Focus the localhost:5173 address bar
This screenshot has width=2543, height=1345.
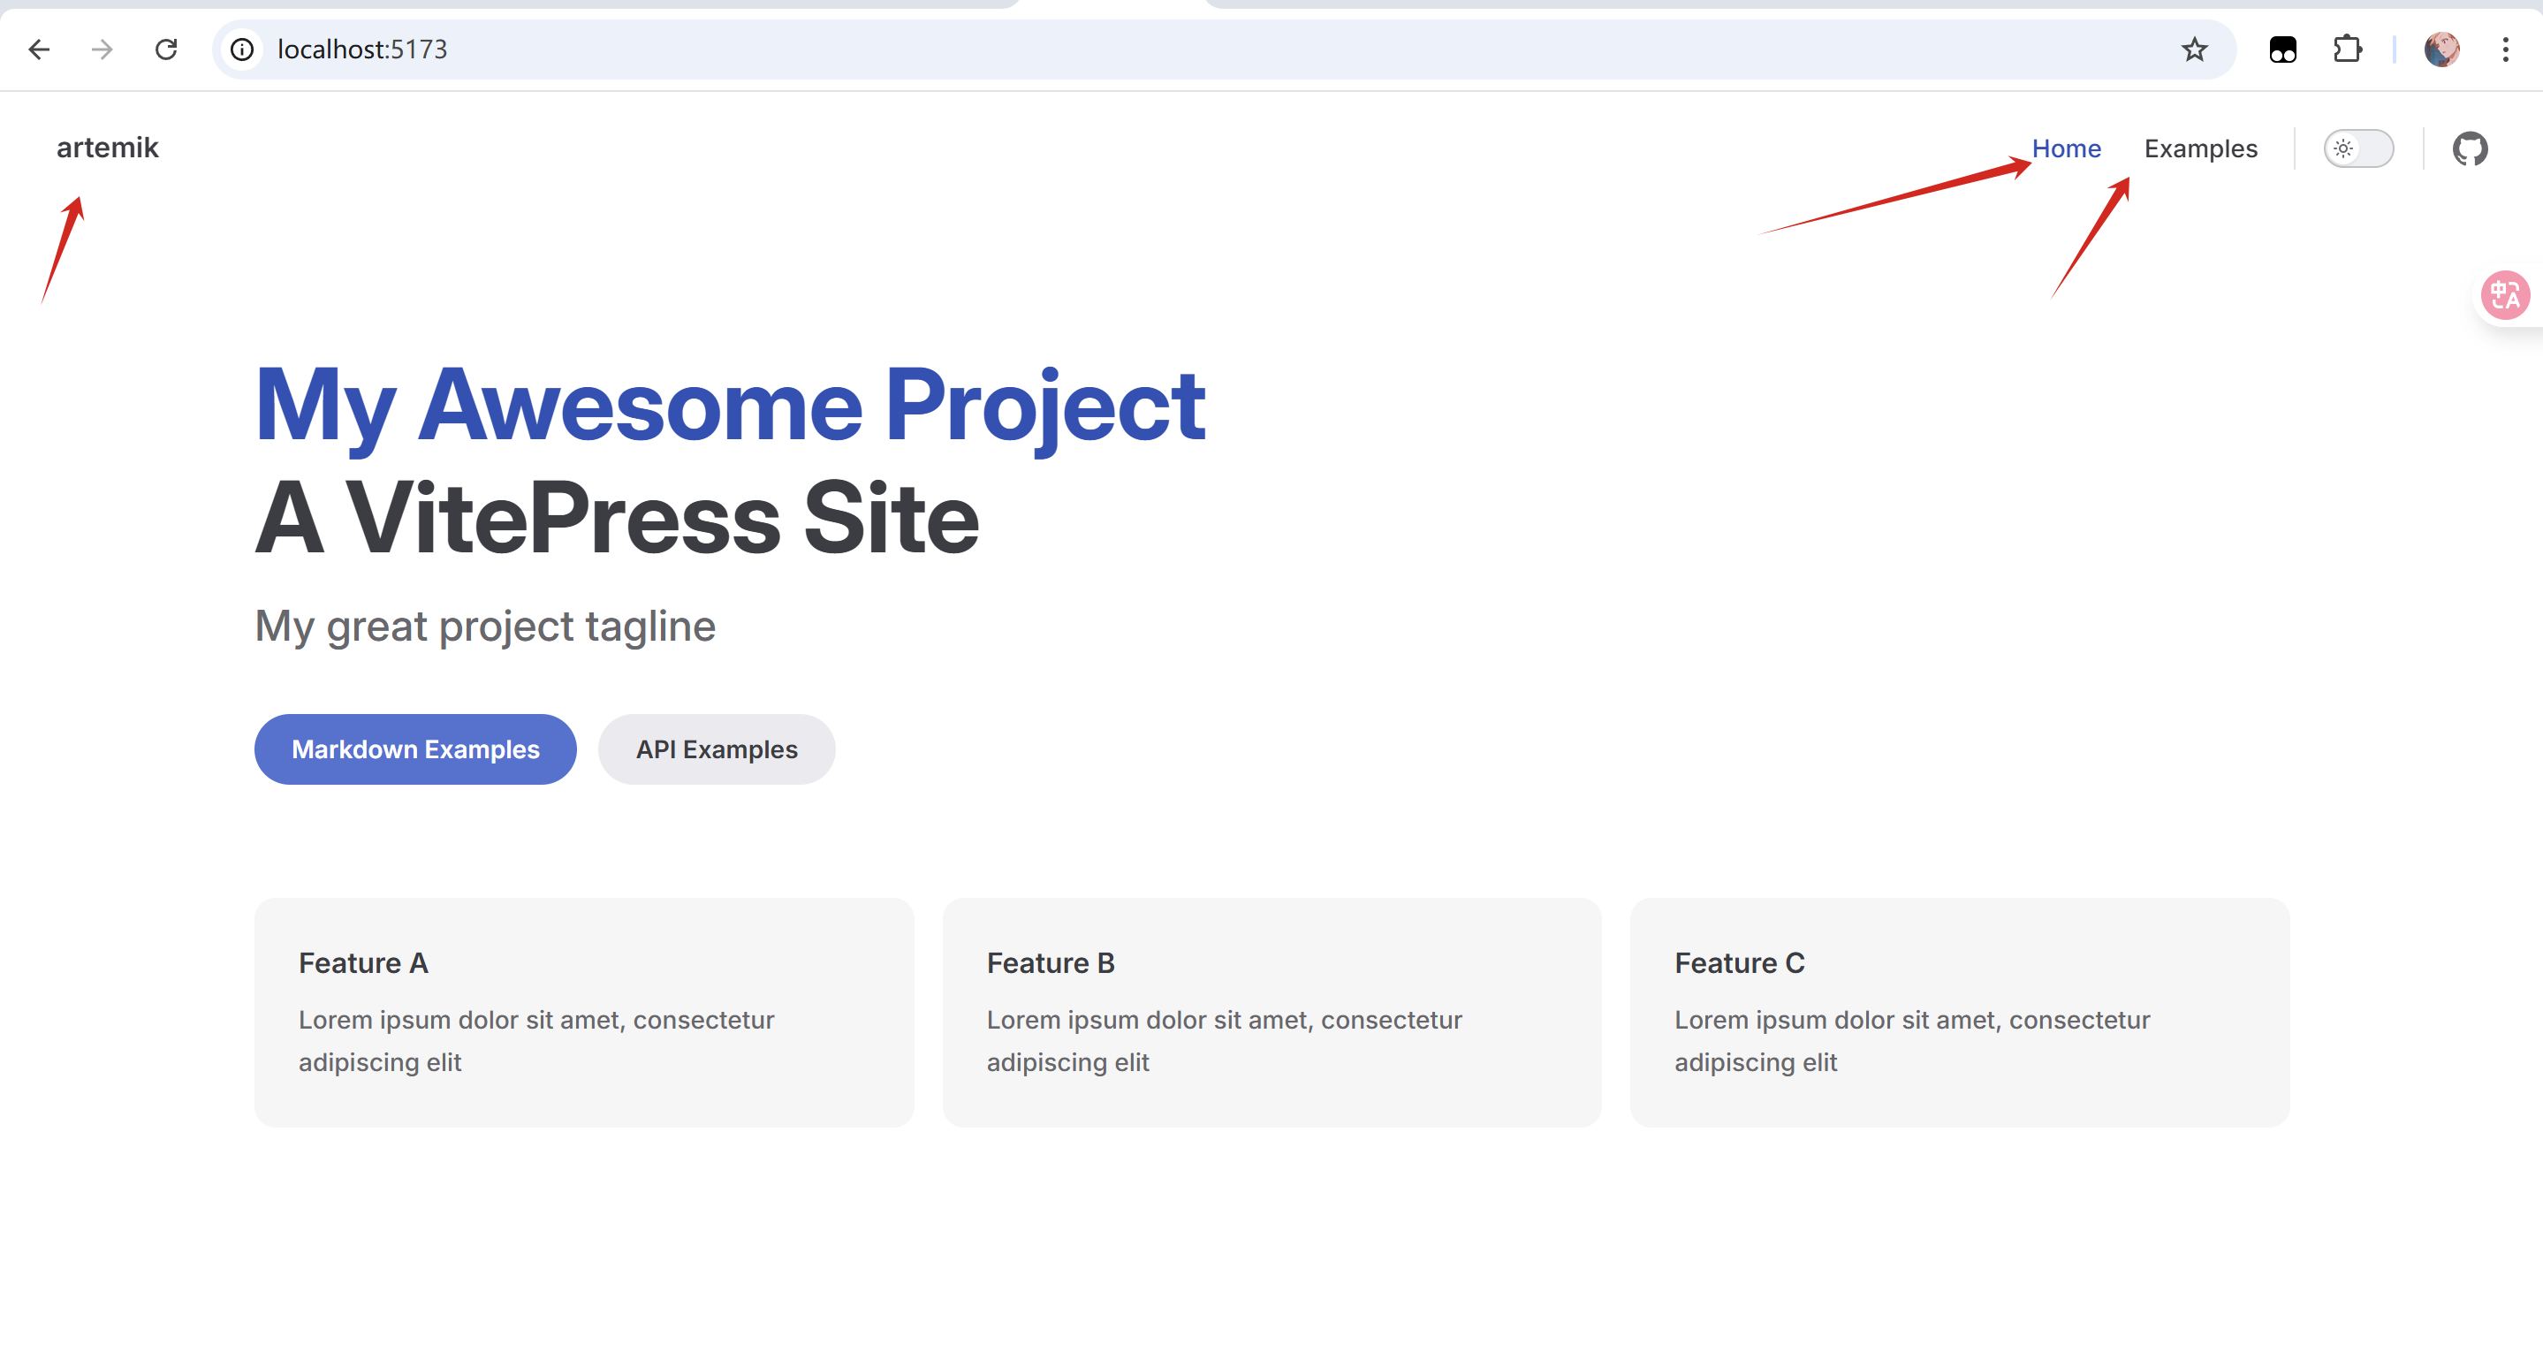pyautogui.click(x=1185, y=49)
